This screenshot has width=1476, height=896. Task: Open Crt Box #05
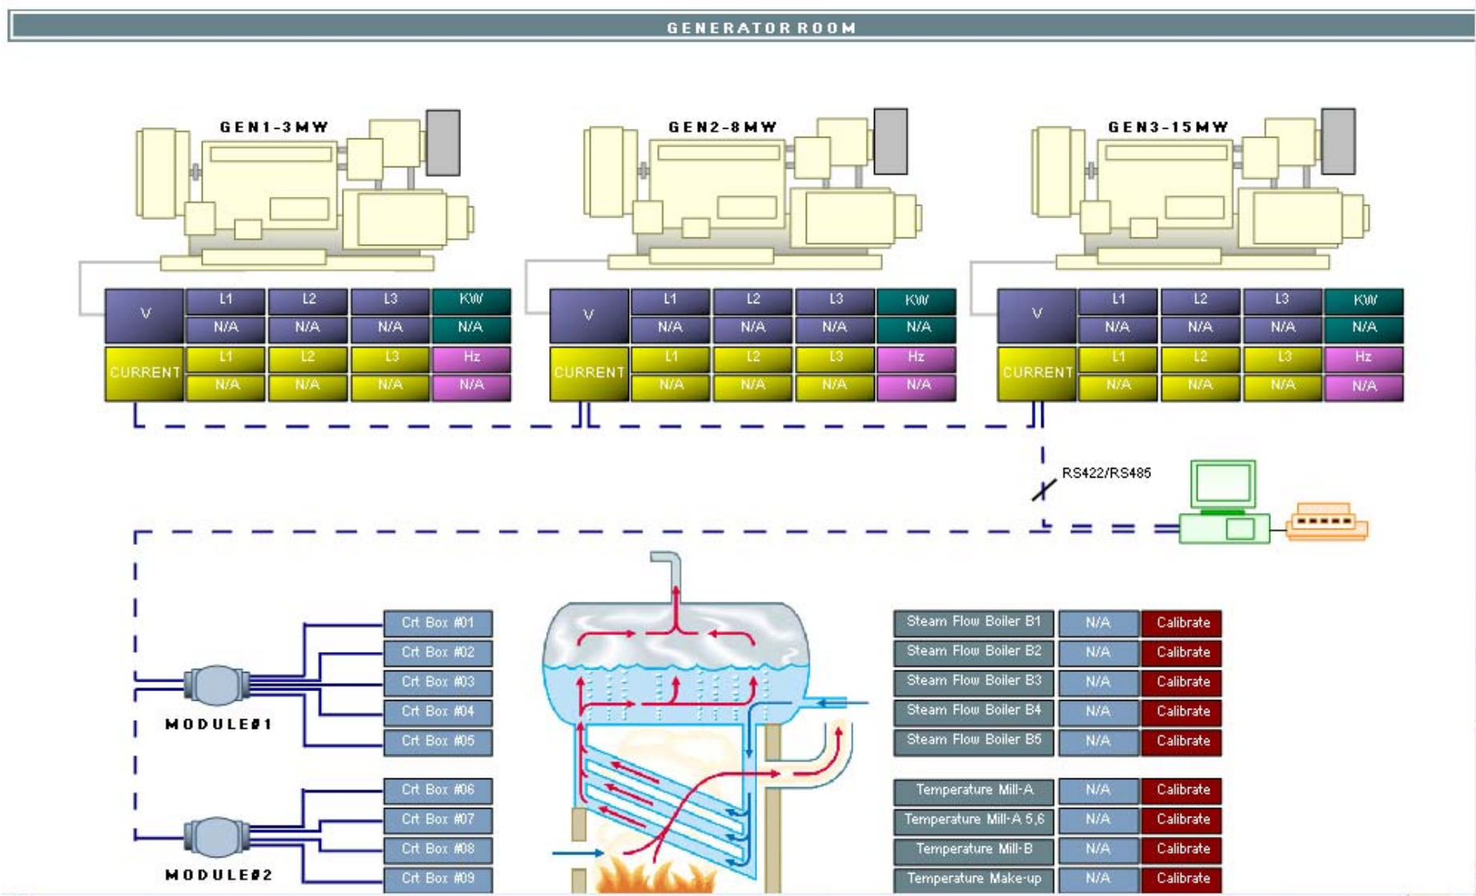[438, 742]
